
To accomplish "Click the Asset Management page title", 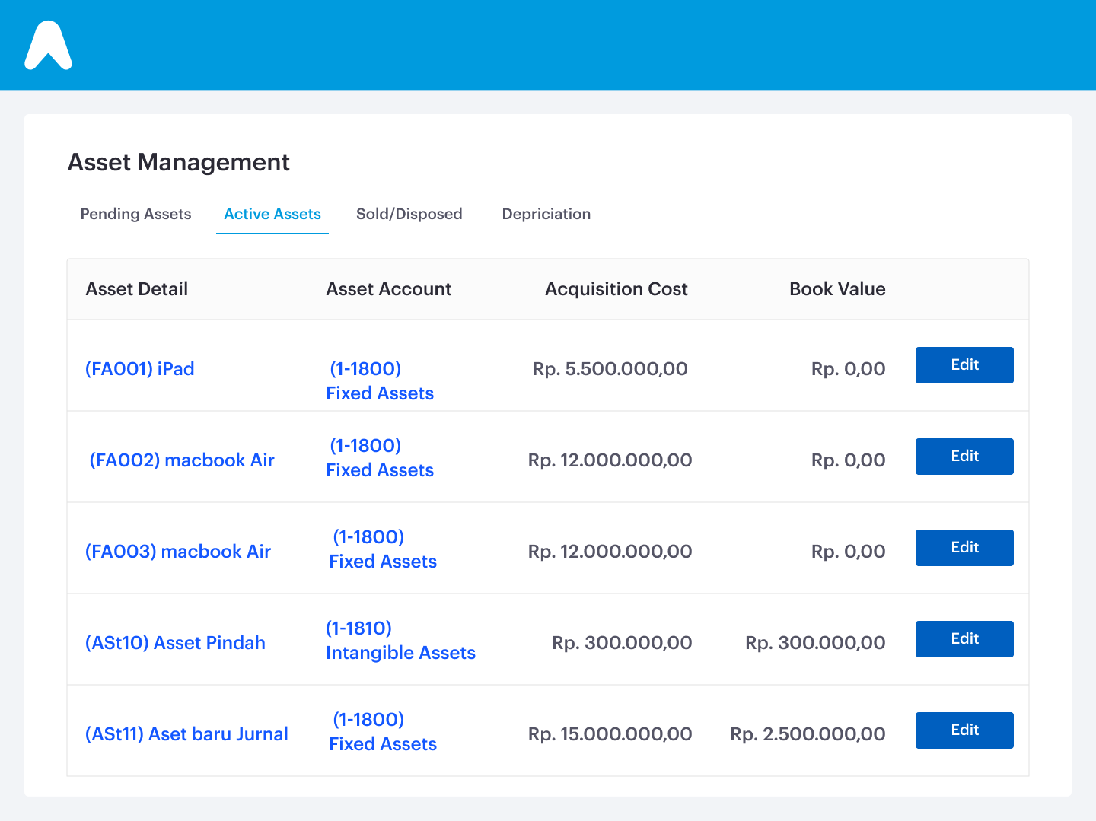I will point(179,162).
